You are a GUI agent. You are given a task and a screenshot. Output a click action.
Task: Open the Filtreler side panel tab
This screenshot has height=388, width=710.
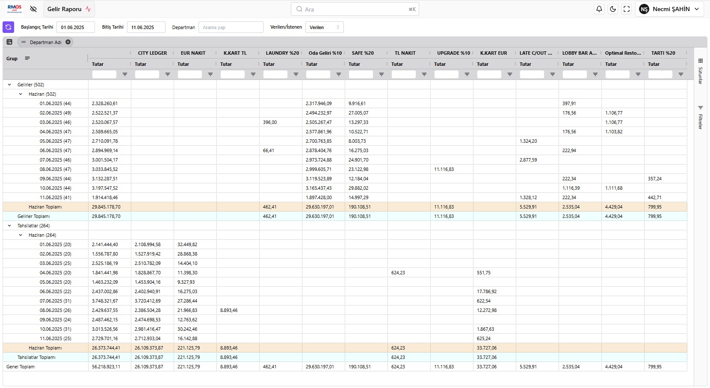[701, 118]
